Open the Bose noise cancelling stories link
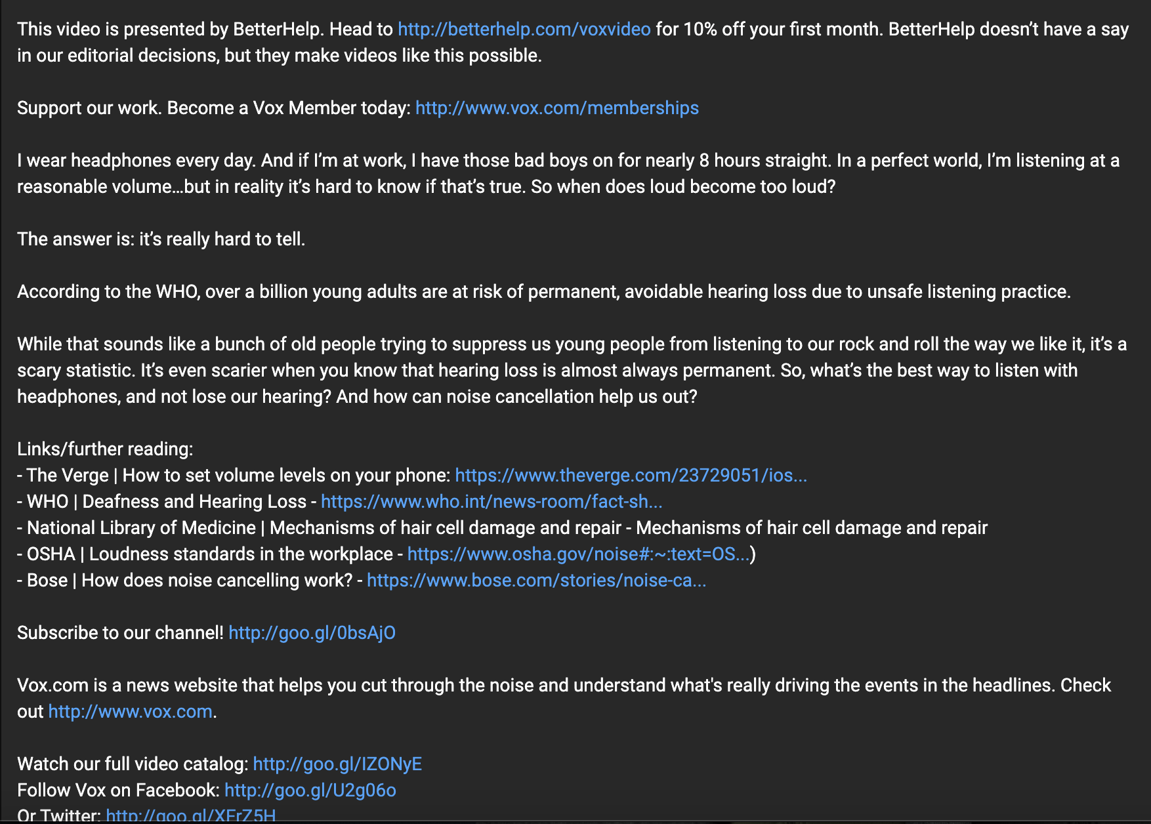Image resolution: width=1151 pixels, height=824 pixels. (x=536, y=581)
